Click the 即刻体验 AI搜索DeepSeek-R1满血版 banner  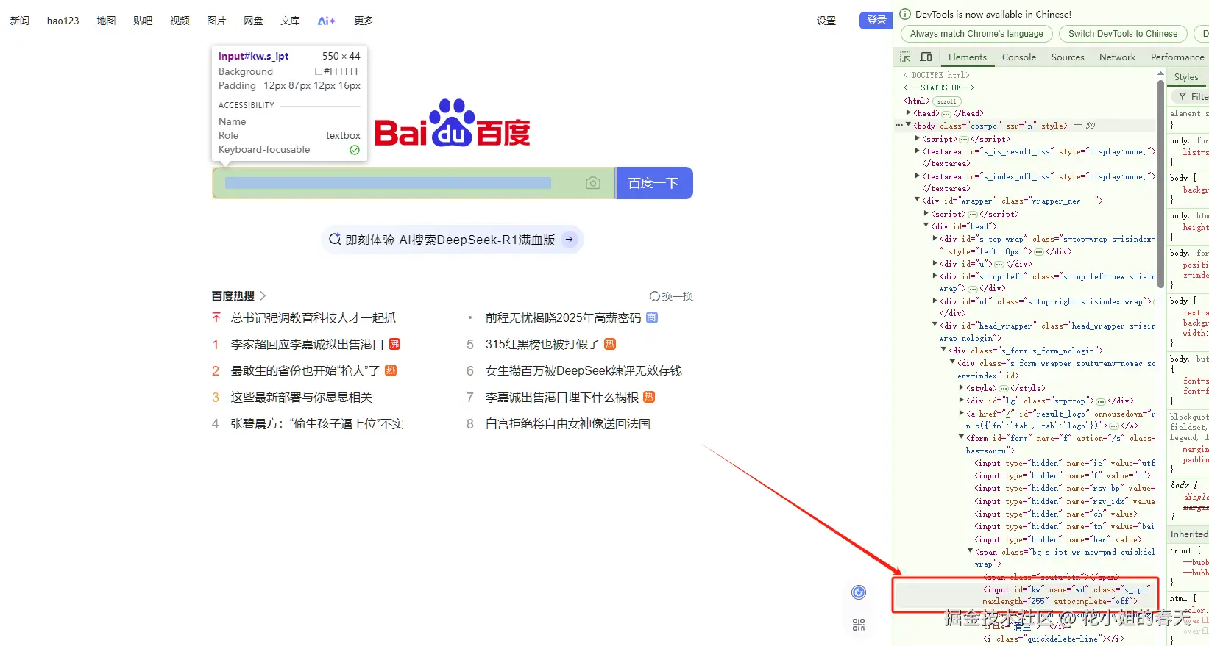click(452, 240)
